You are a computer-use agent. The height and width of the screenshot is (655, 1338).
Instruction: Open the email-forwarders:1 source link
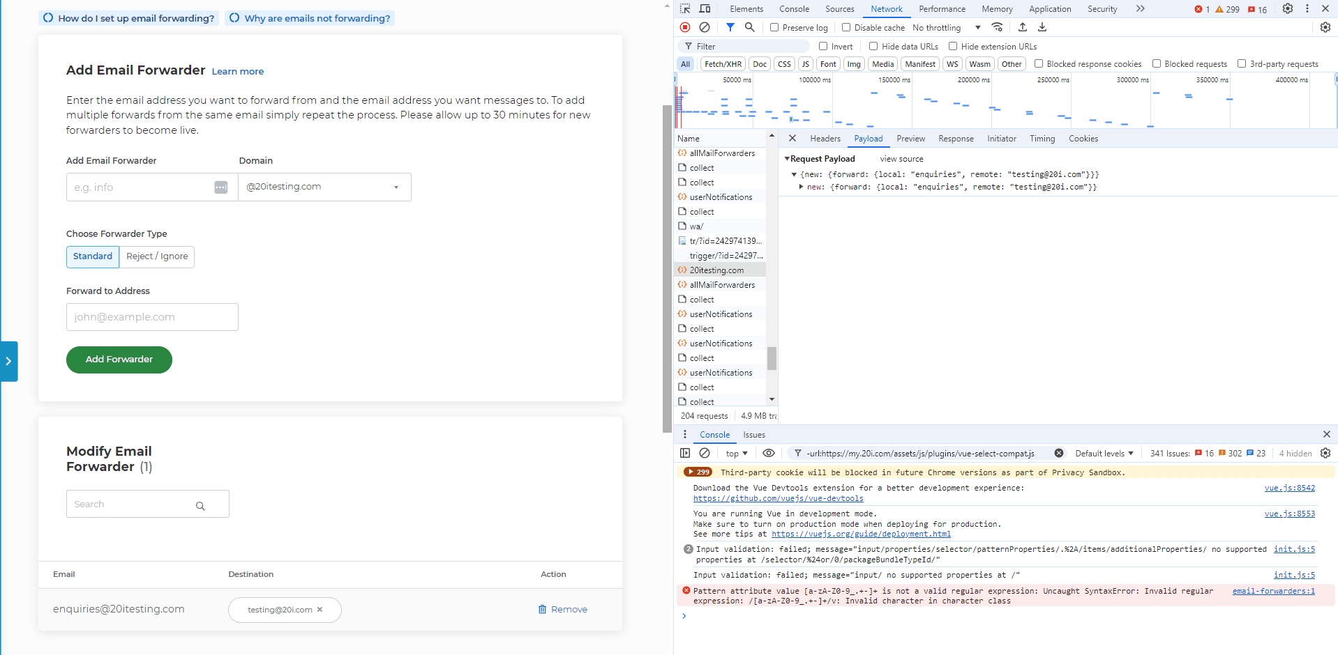1274,591
